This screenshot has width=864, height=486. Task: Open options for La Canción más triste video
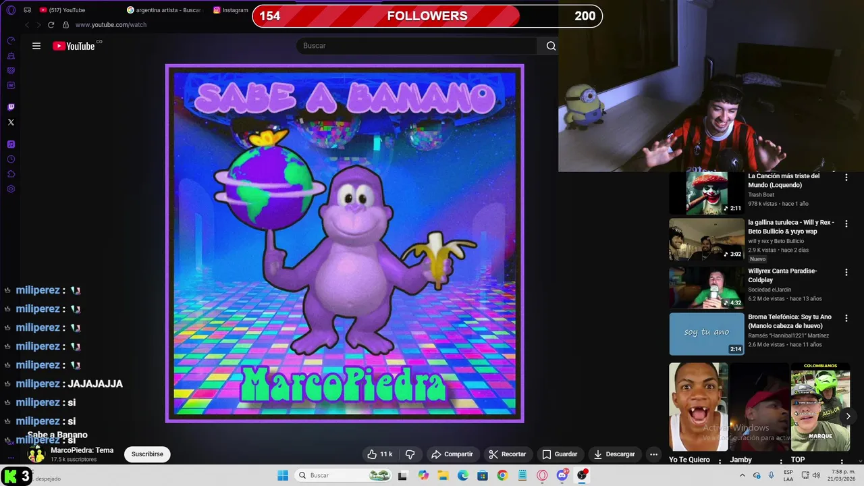846,178
